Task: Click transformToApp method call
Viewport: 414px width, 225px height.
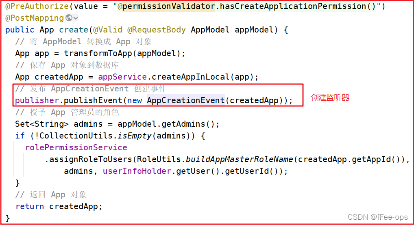Action: point(98,53)
